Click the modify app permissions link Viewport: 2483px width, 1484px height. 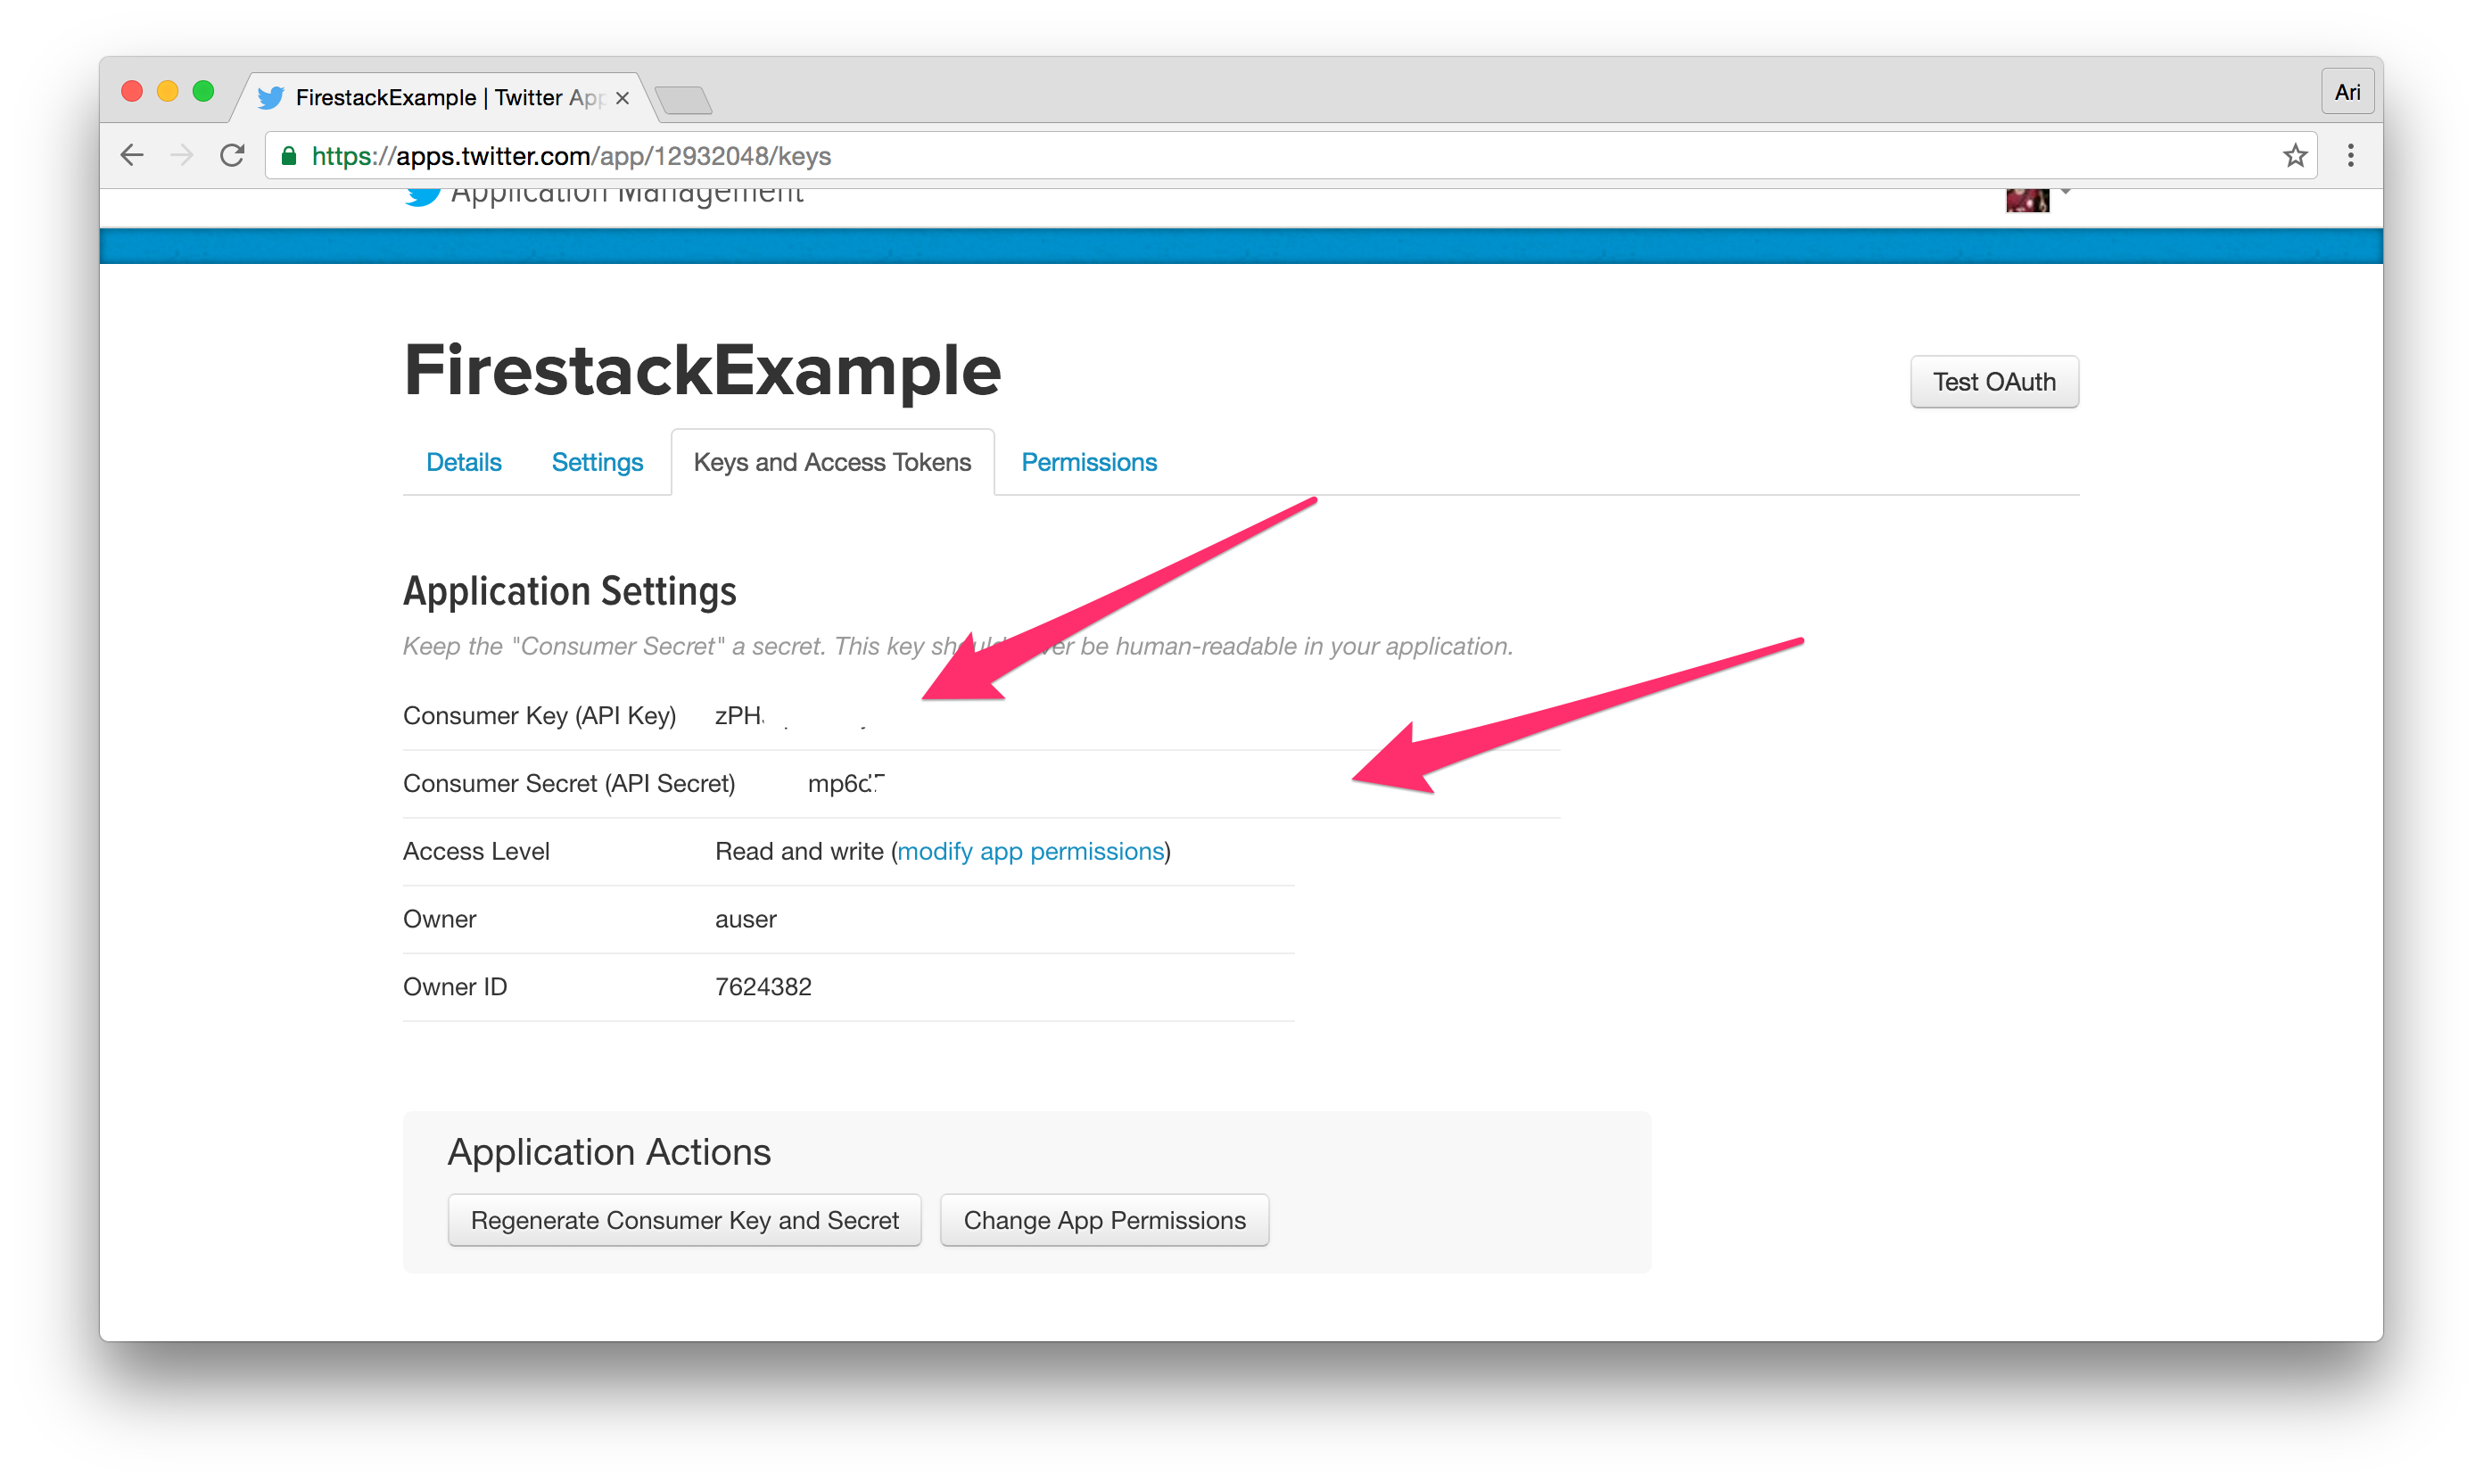click(x=1031, y=850)
